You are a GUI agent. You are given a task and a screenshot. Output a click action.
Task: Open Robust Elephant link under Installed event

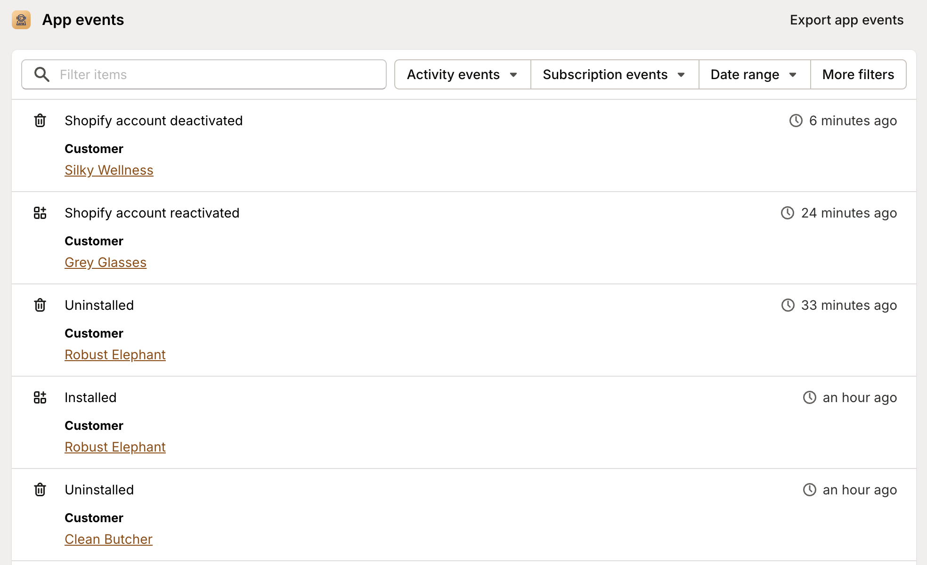coord(115,447)
